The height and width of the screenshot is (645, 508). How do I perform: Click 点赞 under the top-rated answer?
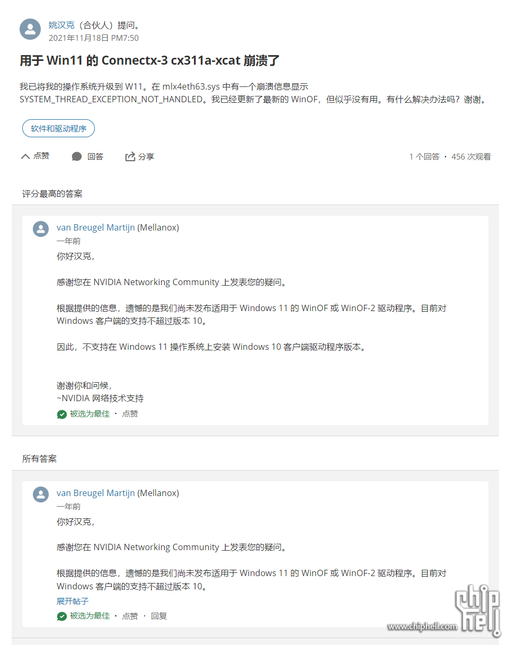pyautogui.click(x=130, y=414)
